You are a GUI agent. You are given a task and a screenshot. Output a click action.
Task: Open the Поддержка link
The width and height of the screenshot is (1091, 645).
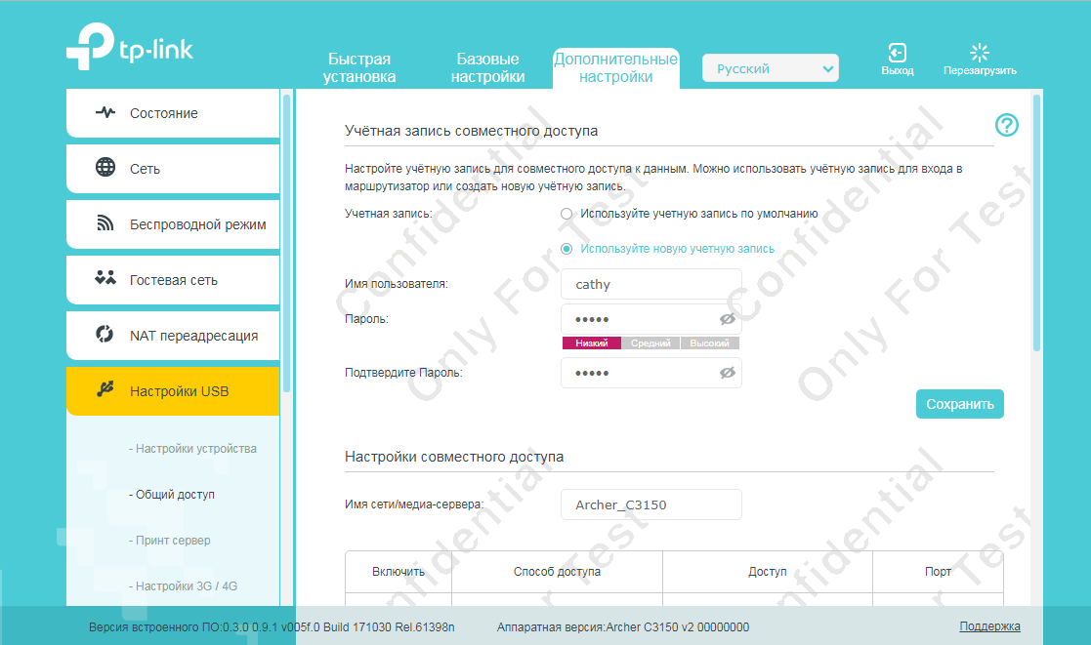pos(989,626)
